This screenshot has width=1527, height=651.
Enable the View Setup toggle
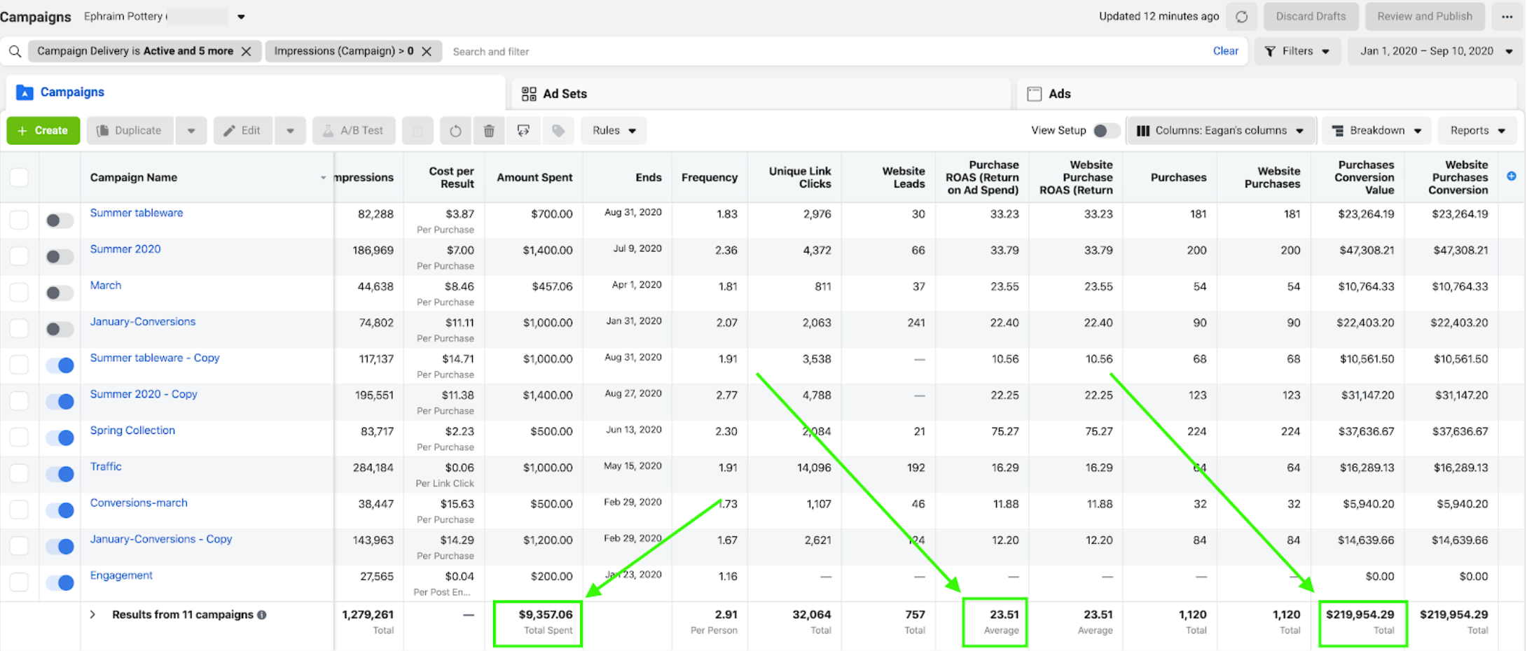click(x=1106, y=131)
